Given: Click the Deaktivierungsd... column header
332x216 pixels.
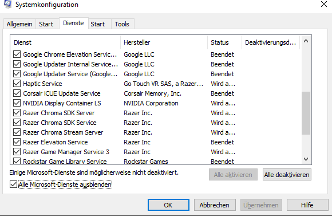Looking at the screenshot, I should (x=271, y=42).
